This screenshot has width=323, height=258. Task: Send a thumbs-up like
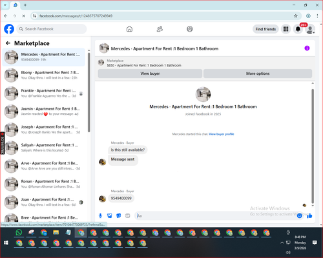tap(309, 215)
